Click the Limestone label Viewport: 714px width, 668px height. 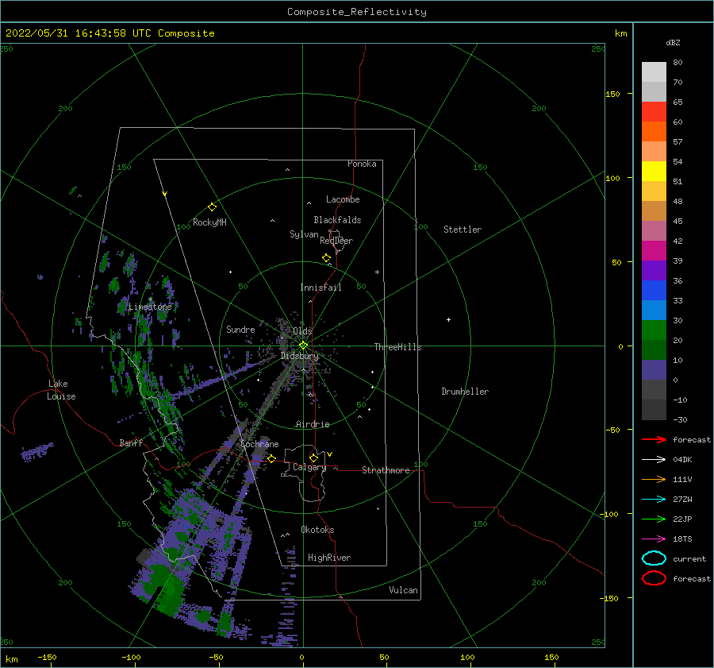150,307
